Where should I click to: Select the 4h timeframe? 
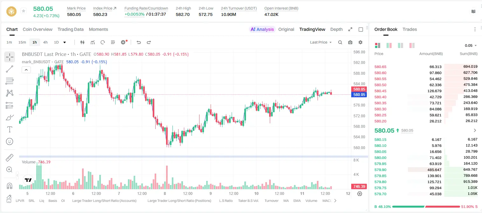pyautogui.click(x=45, y=42)
